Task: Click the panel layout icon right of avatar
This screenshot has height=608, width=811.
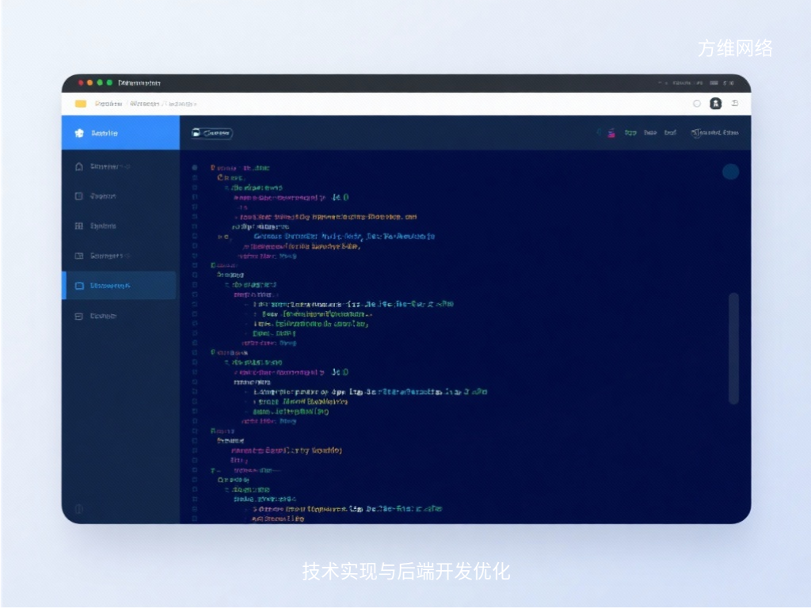Action: pyautogui.click(x=735, y=104)
